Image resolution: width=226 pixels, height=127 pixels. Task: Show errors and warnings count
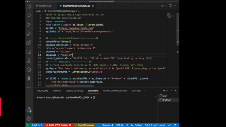37,125
